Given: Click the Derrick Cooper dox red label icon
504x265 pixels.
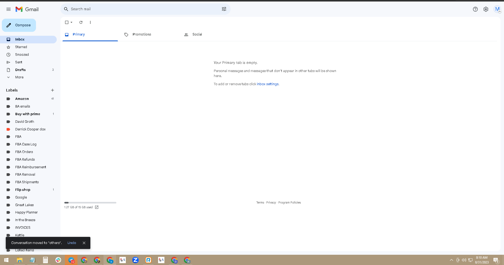Looking at the screenshot, I should click(8, 129).
